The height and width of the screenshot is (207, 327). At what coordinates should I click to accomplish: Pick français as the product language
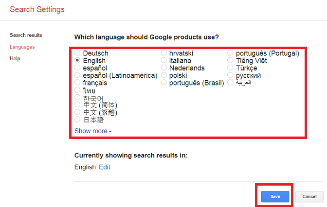77,83
